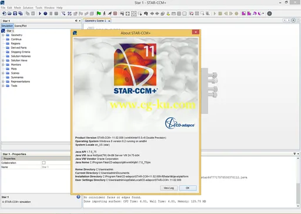Viewport: 301px width, 214px height.
Task: Click the dotted grid box toolbar icon
Action: pyautogui.click(x=133, y=13)
